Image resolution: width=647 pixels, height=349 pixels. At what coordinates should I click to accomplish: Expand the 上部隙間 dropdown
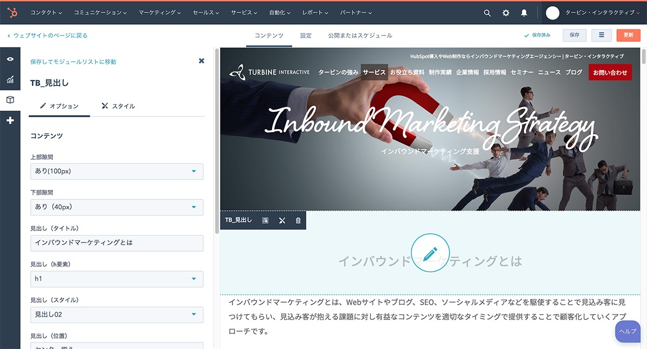(x=117, y=172)
